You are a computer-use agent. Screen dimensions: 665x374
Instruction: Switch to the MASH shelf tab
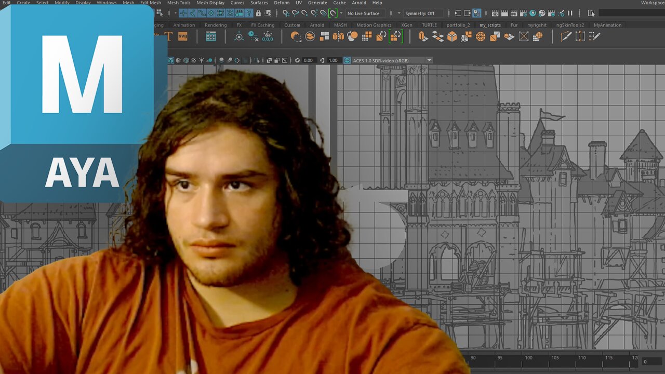340,25
